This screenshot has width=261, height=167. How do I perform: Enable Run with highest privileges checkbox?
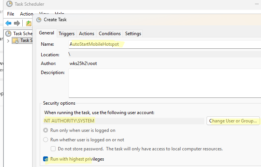[46, 159]
